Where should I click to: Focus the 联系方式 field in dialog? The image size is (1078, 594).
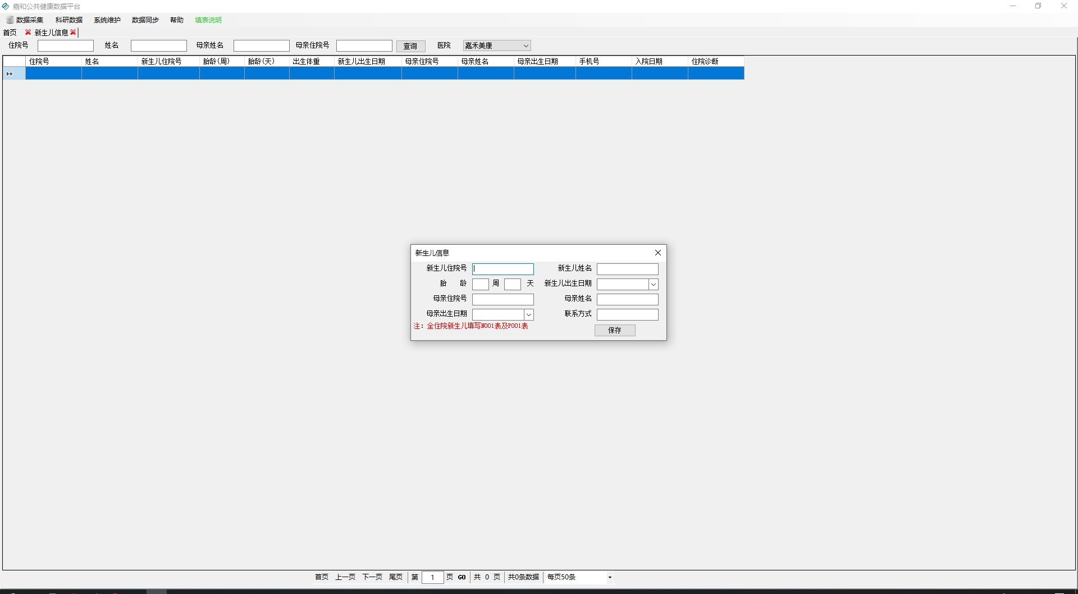pyautogui.click(x=627, y=314)
